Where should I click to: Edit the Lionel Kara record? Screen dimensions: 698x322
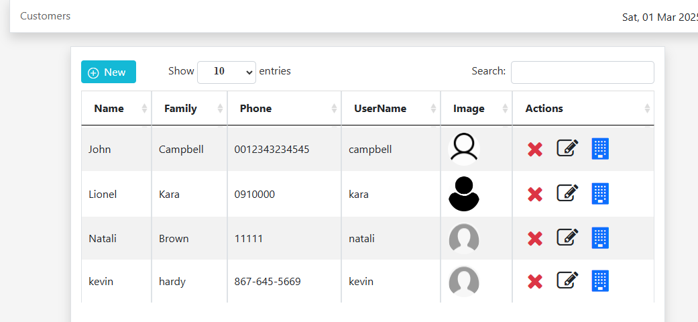coord(567,193)
